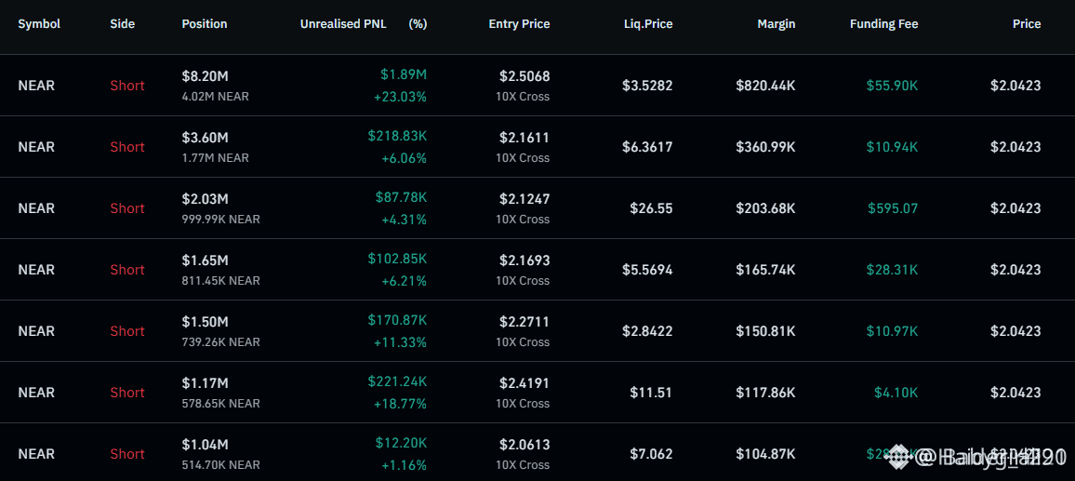
Task: Click the $203.68K margin value
Action: pyautogui.click(x=766, y=208)
